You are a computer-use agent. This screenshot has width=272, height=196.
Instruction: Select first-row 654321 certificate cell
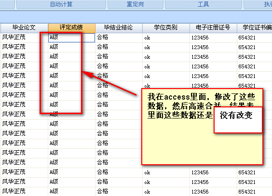pyautogui.click(x=255, y=38)
